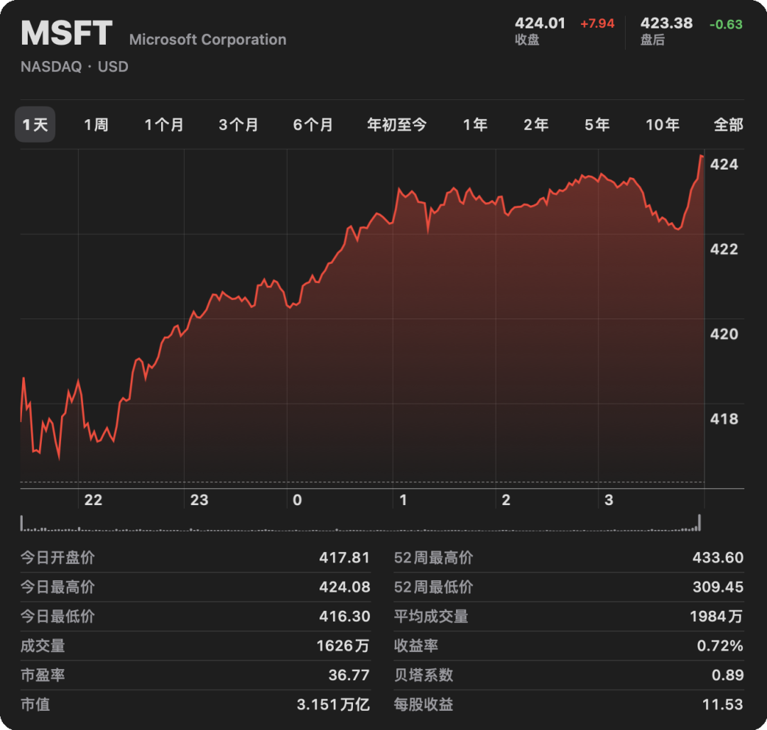Click the 今日最高价 value 424.08
Screen dimensions: 767x730
[x=344, y=587]
